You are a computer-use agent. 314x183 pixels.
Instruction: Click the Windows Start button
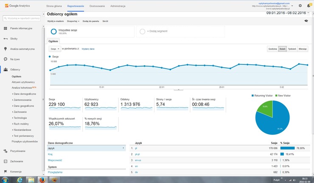pos(5,180)
